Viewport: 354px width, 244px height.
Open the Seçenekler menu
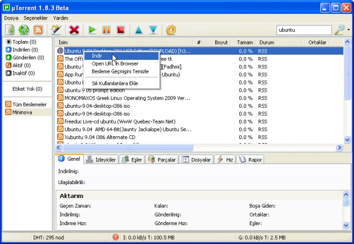[35, 18]
